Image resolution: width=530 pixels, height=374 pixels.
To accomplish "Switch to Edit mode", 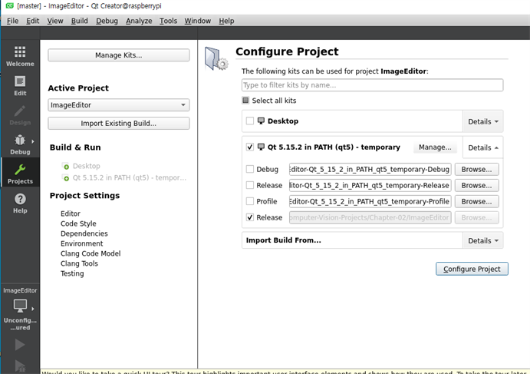I will 20,86.
